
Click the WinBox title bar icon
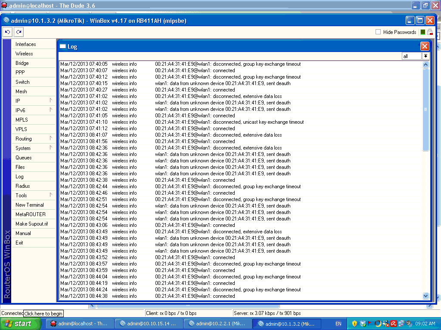tap(6, 20)
